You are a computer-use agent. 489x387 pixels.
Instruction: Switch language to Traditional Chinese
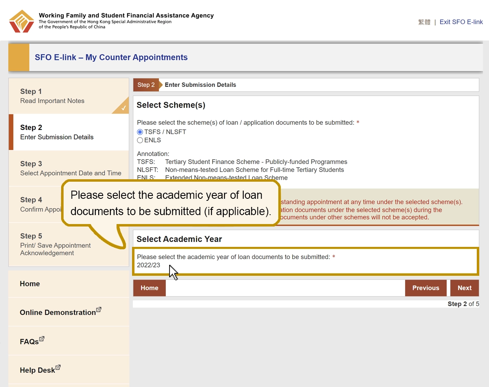(x=424, y=22)
